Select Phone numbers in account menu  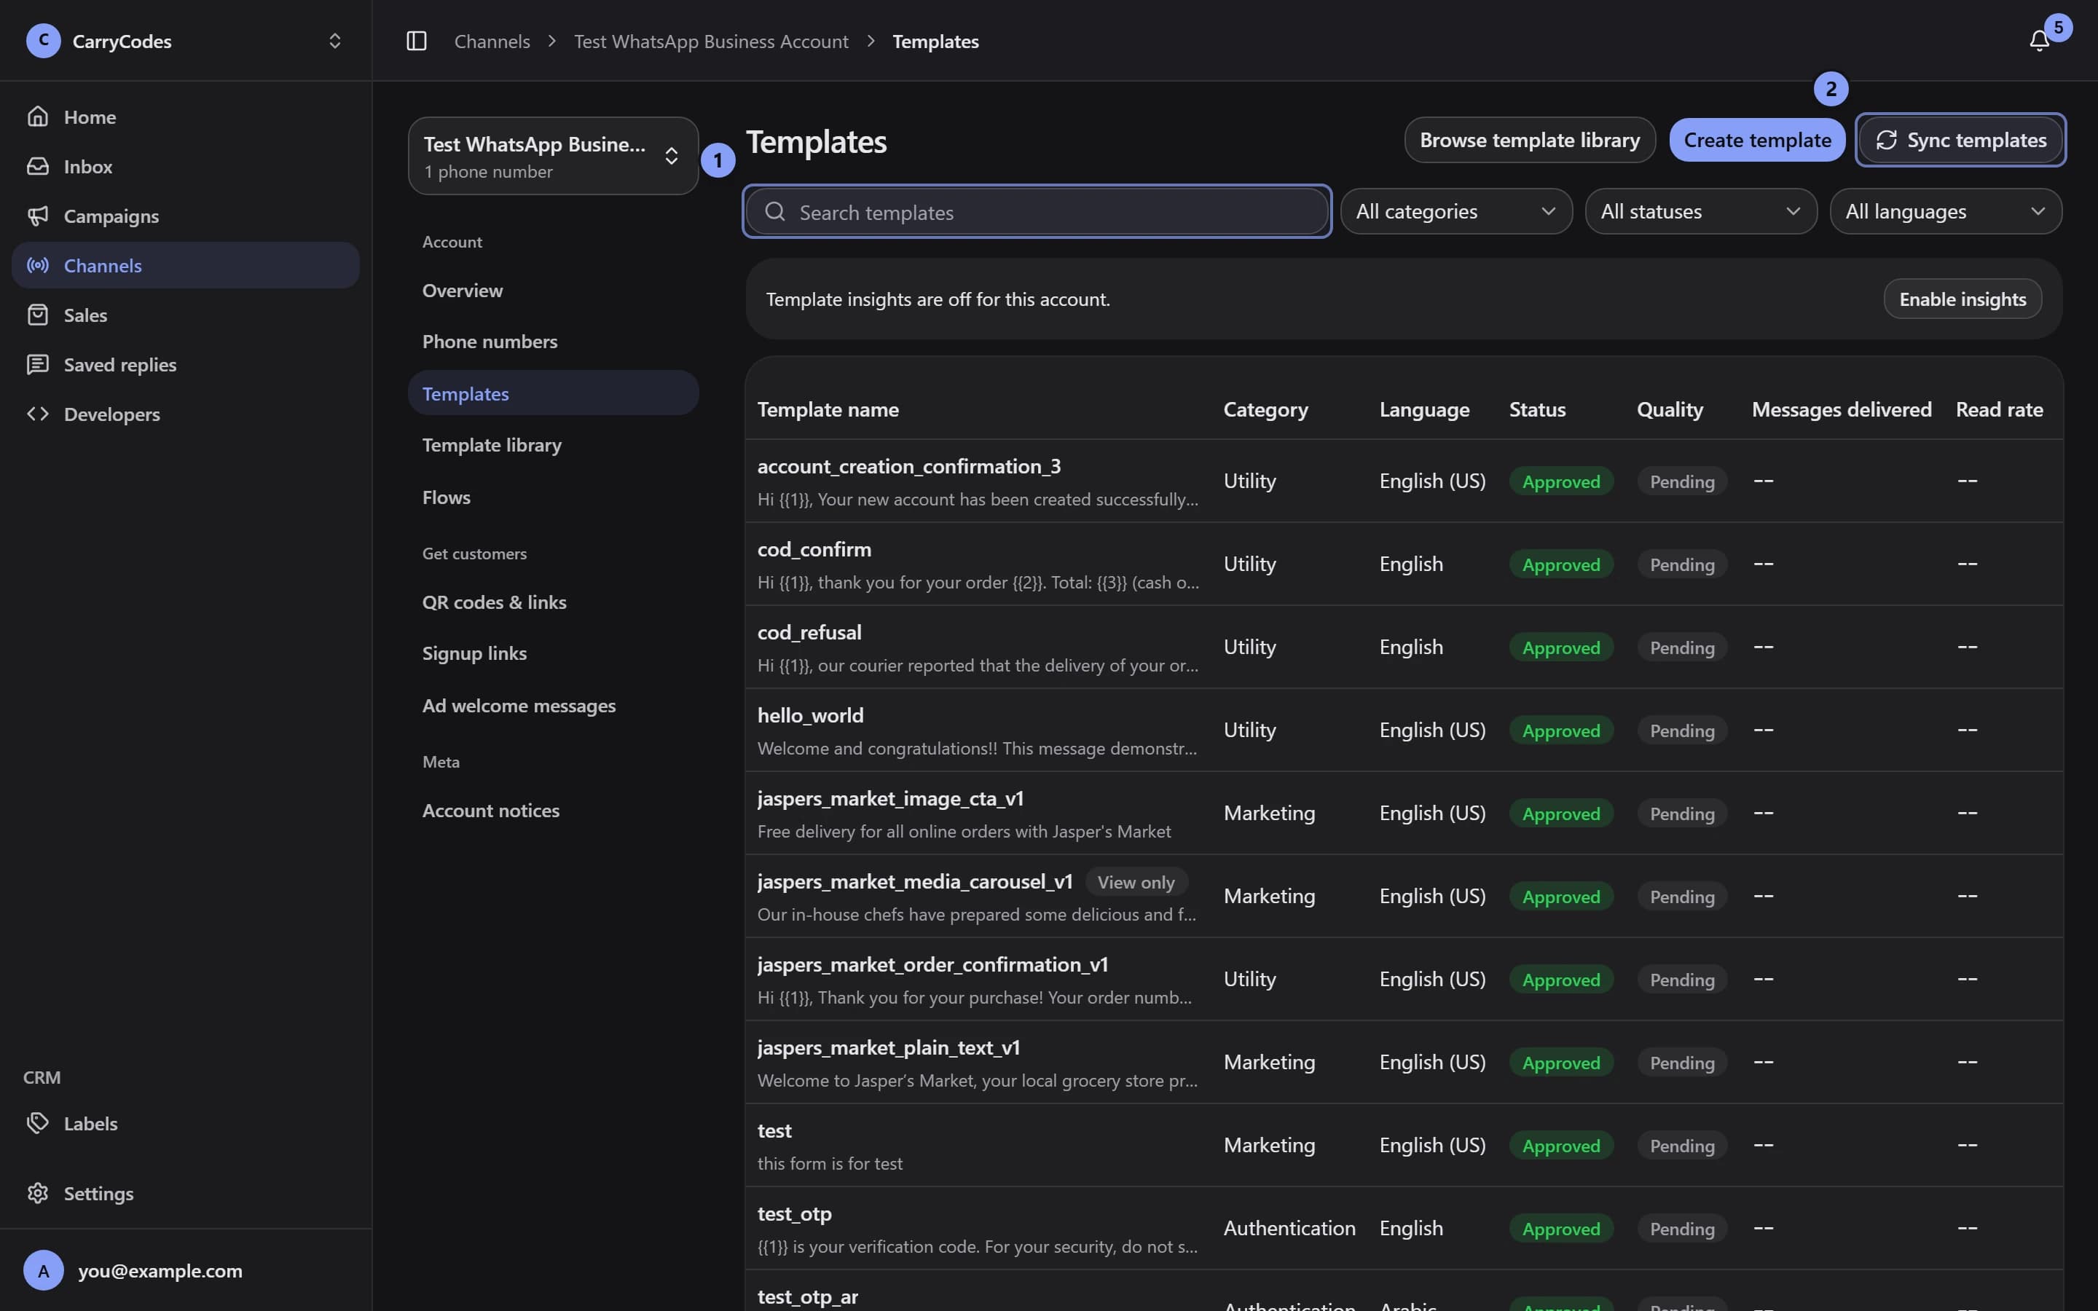point(553,342)
